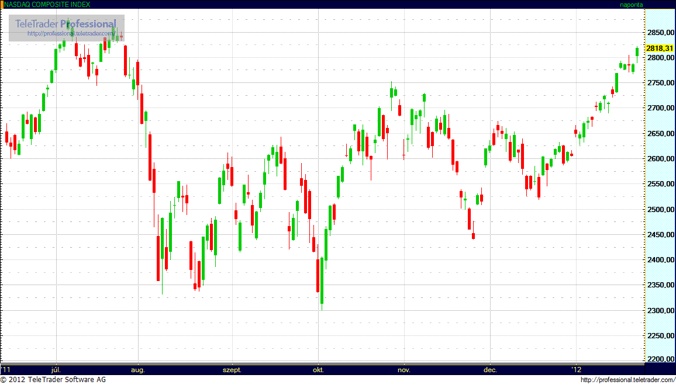The image size is (676, 385).
Task: Click the 2850,00 price axis label
Action: point(660,33)
